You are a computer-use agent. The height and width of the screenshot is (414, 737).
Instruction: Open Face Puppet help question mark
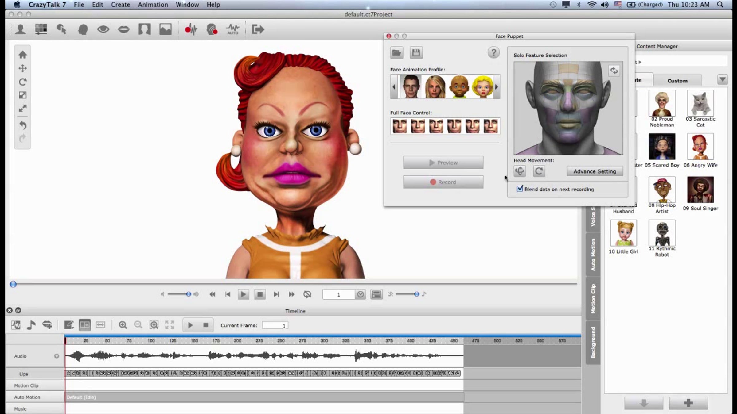coord(493,53)
